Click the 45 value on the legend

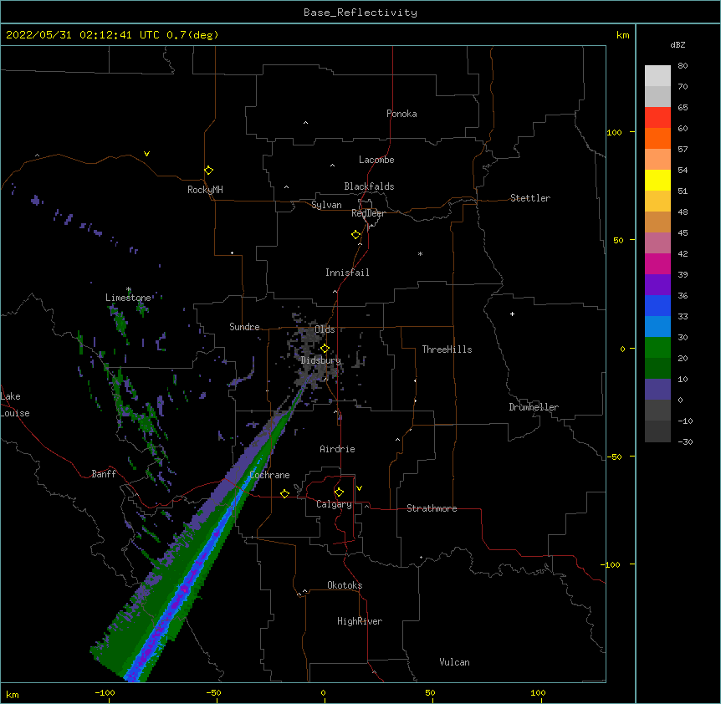point(683,233)
